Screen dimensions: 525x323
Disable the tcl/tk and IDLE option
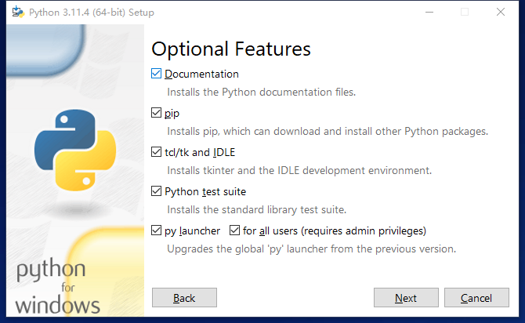[x=157, y=153]
